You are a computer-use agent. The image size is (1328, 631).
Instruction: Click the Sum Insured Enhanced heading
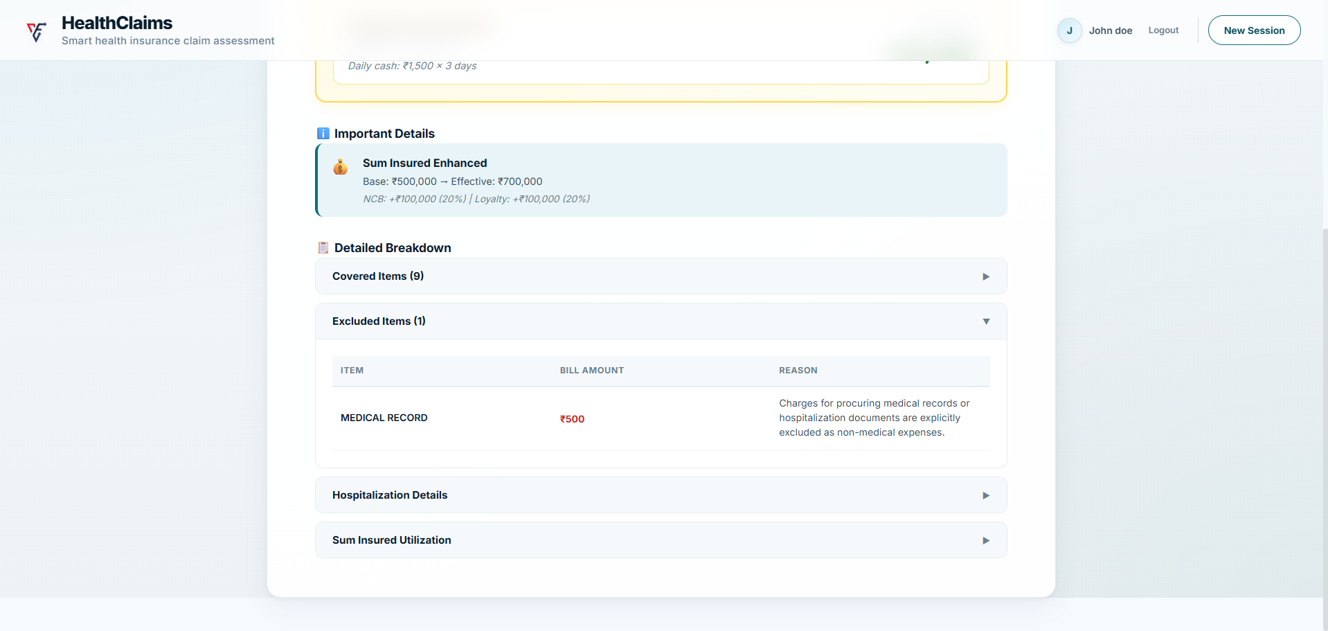pos(424,163)
